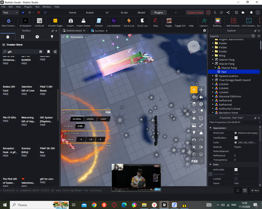The image size is (262, 209).
Task: Open the Building tools plugin
Action: coord(217,21)
